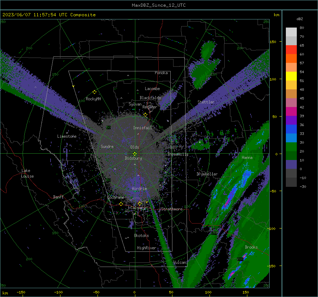Click the 2023/06/07 11:57:54 UTC Composite timestamp
Screen dimensions: 318x297
click(x=49, y=15)
